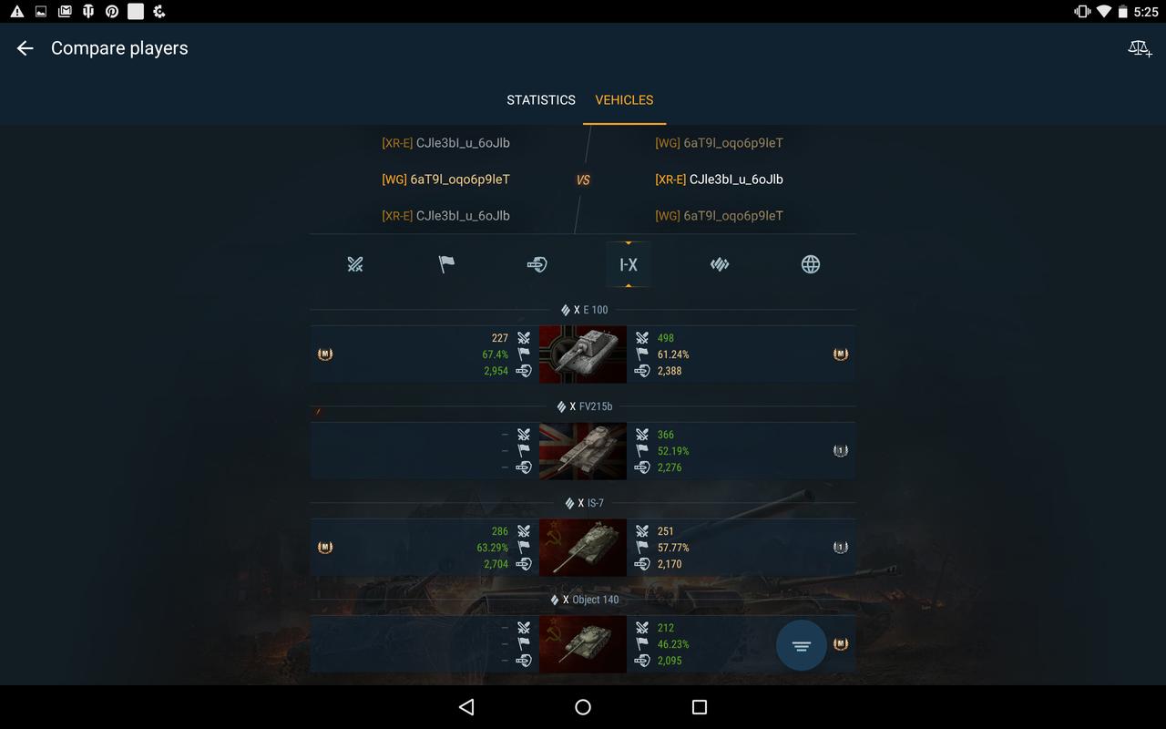Open the add-player comparison scales icon
This screenshot has width=1166, height=729.
point(1140,48)
